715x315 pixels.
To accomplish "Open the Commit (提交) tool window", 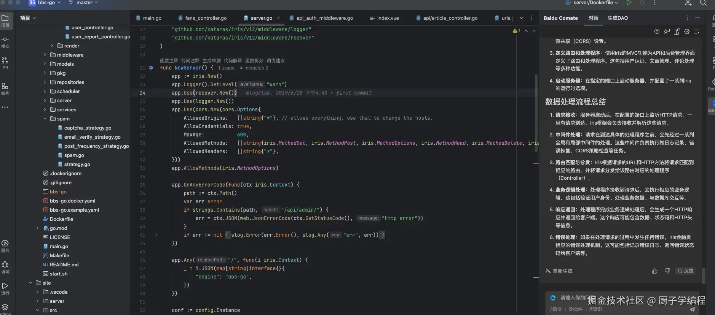I will (5, 42).
